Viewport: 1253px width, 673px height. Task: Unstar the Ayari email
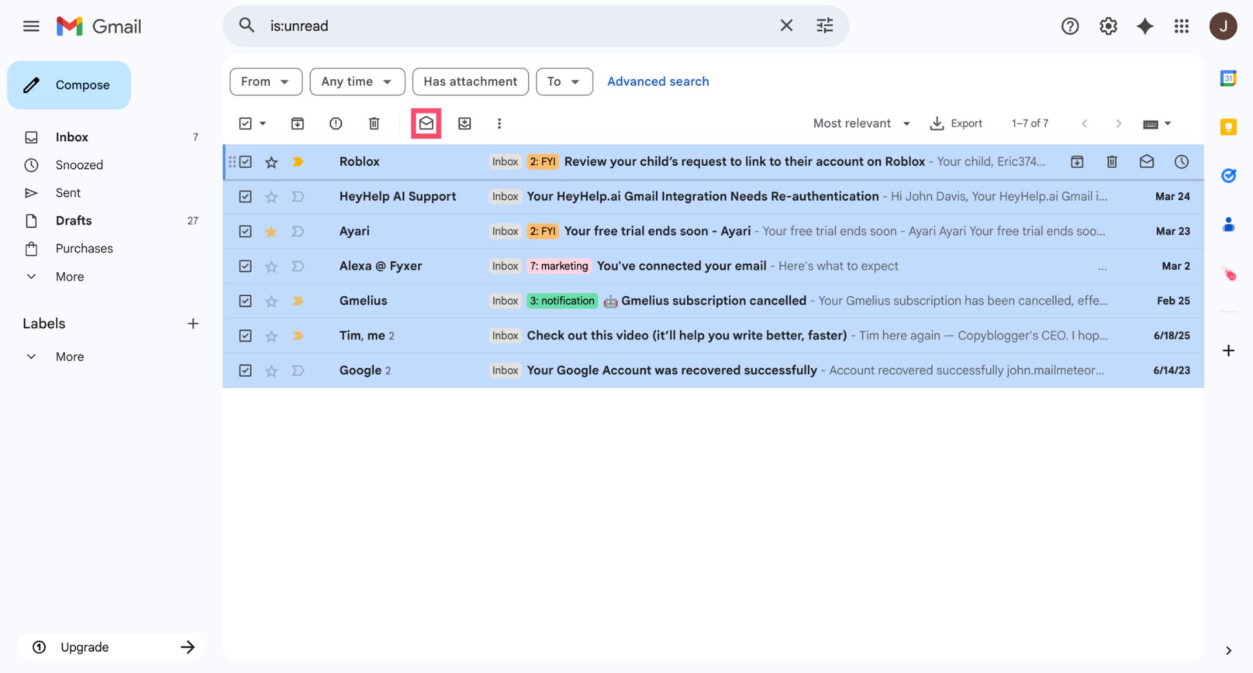point(271,231)
